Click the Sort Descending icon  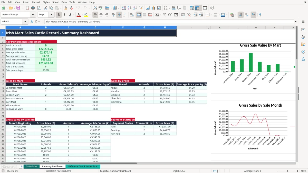coord(135,8)
